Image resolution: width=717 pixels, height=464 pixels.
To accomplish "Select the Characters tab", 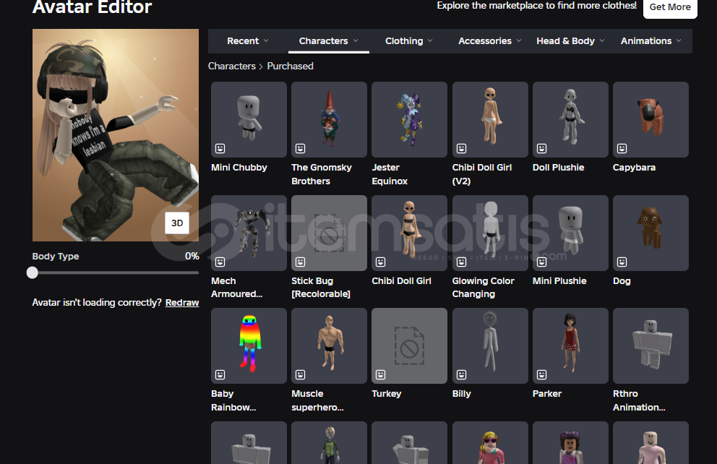I will [x=328, y=41].
